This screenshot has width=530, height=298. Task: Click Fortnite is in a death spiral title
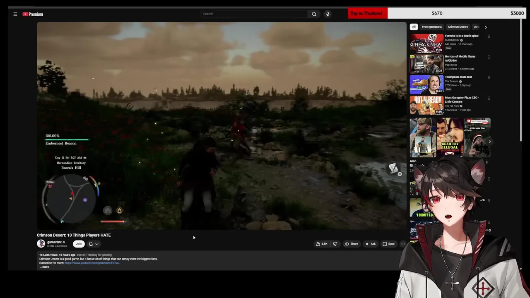tap(462, 36)
